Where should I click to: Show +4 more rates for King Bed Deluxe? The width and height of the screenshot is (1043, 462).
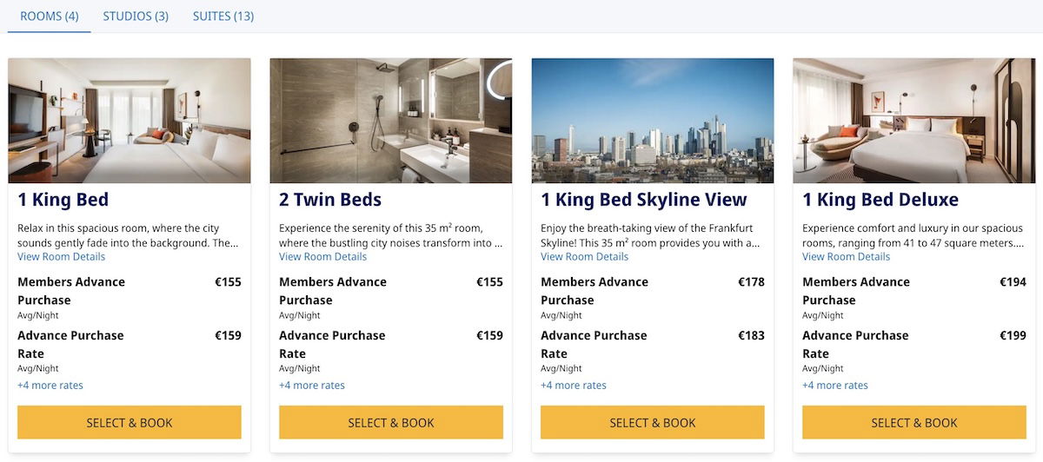[x=835, y=386]
